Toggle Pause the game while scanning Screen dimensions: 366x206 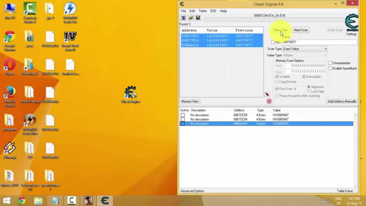click(x=277, y=96)
